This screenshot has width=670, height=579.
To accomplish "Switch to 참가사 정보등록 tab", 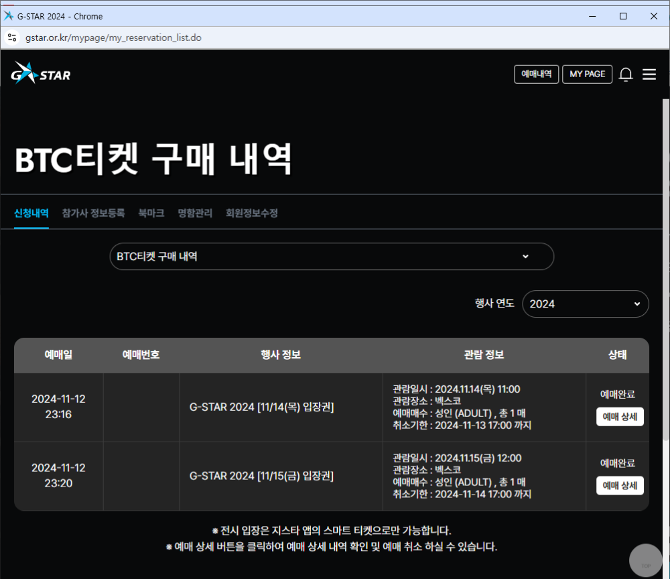I will [x=93, y=213].
